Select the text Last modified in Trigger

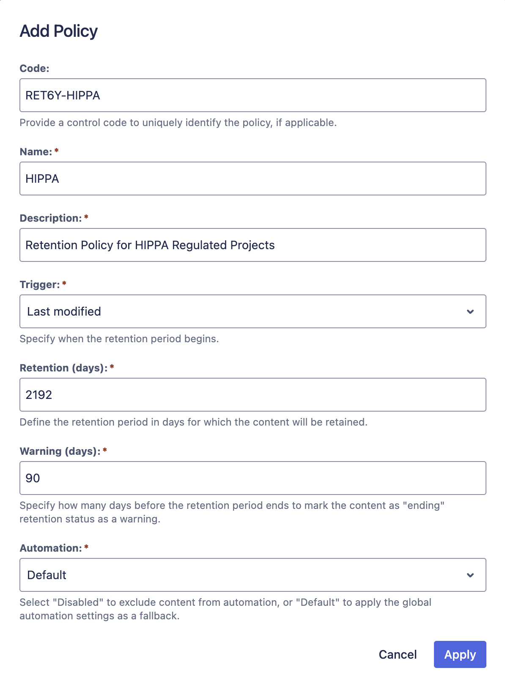tap(64, 311)
